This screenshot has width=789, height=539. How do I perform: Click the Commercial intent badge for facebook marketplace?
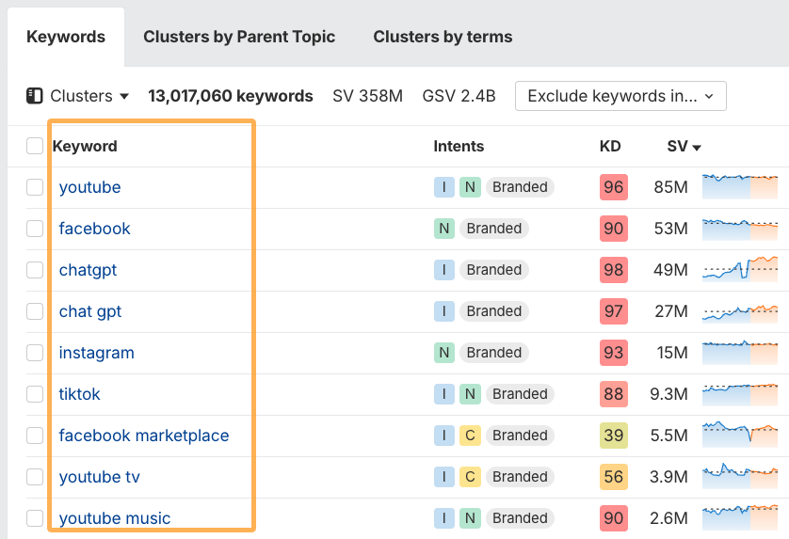[x=470, y=436]
